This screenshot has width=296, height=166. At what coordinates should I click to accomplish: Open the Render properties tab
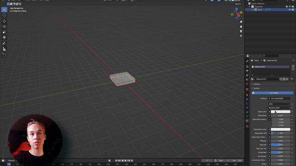[247, 66]
